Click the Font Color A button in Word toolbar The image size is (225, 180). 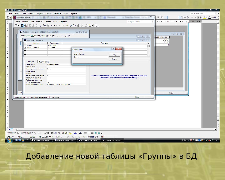(x=209, y=17)
